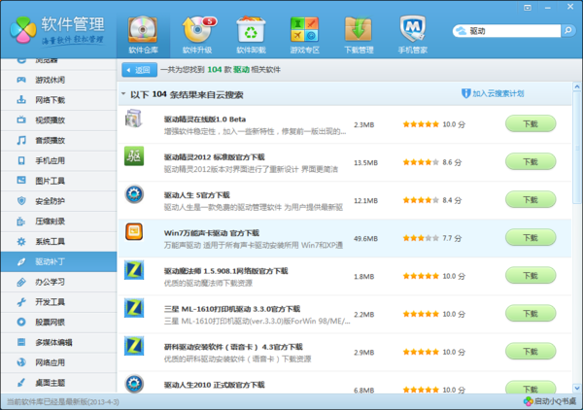
Task: Click the orange Win7万能声卡驱动 app icon
Action: [x=134, y=231]
